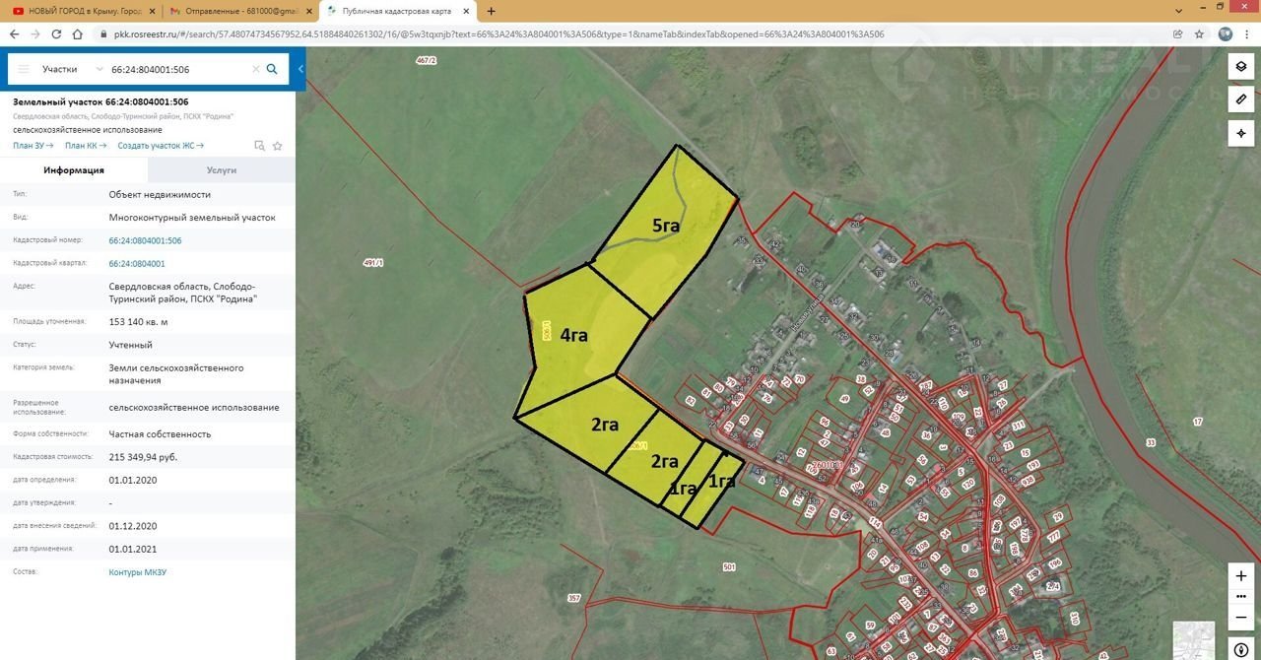Select the ruler measurement tool
1261x660 pixels.
click(x=1240, y=99)
